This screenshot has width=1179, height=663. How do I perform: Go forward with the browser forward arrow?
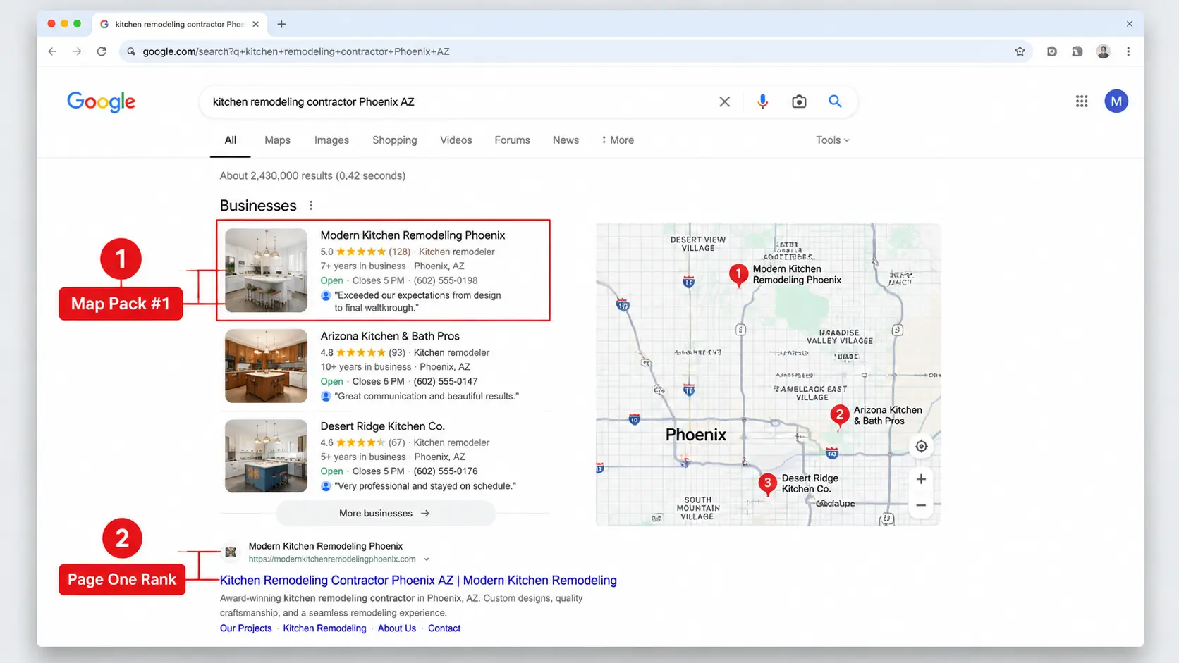tap(77, 51)
